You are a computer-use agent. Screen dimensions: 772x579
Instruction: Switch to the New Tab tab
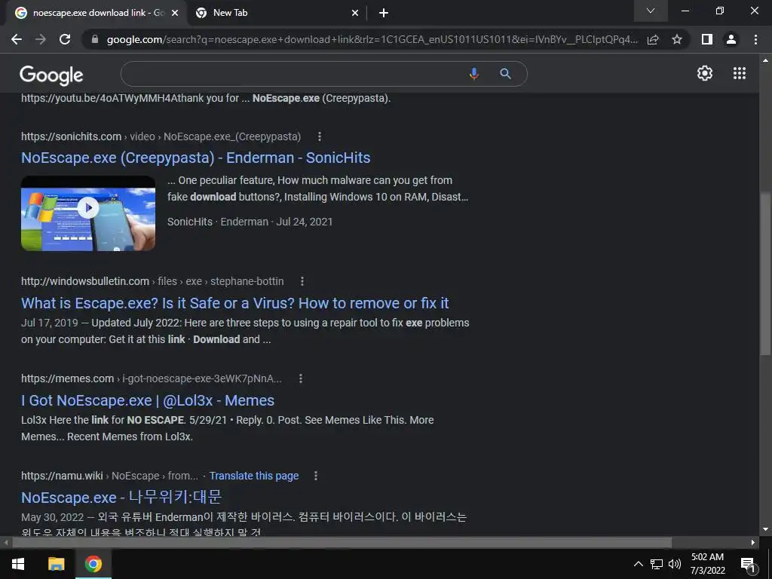[x=276, y=13]
